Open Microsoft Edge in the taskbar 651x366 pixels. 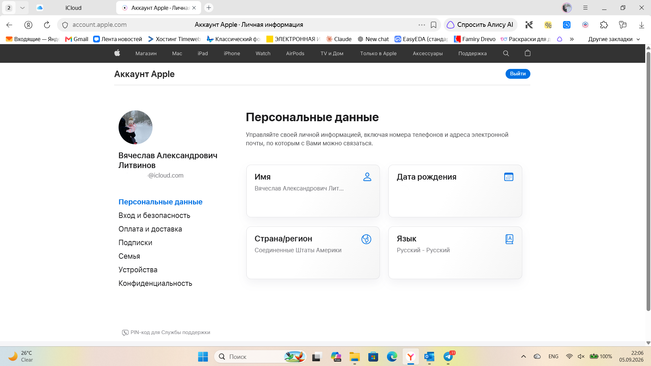392,356
